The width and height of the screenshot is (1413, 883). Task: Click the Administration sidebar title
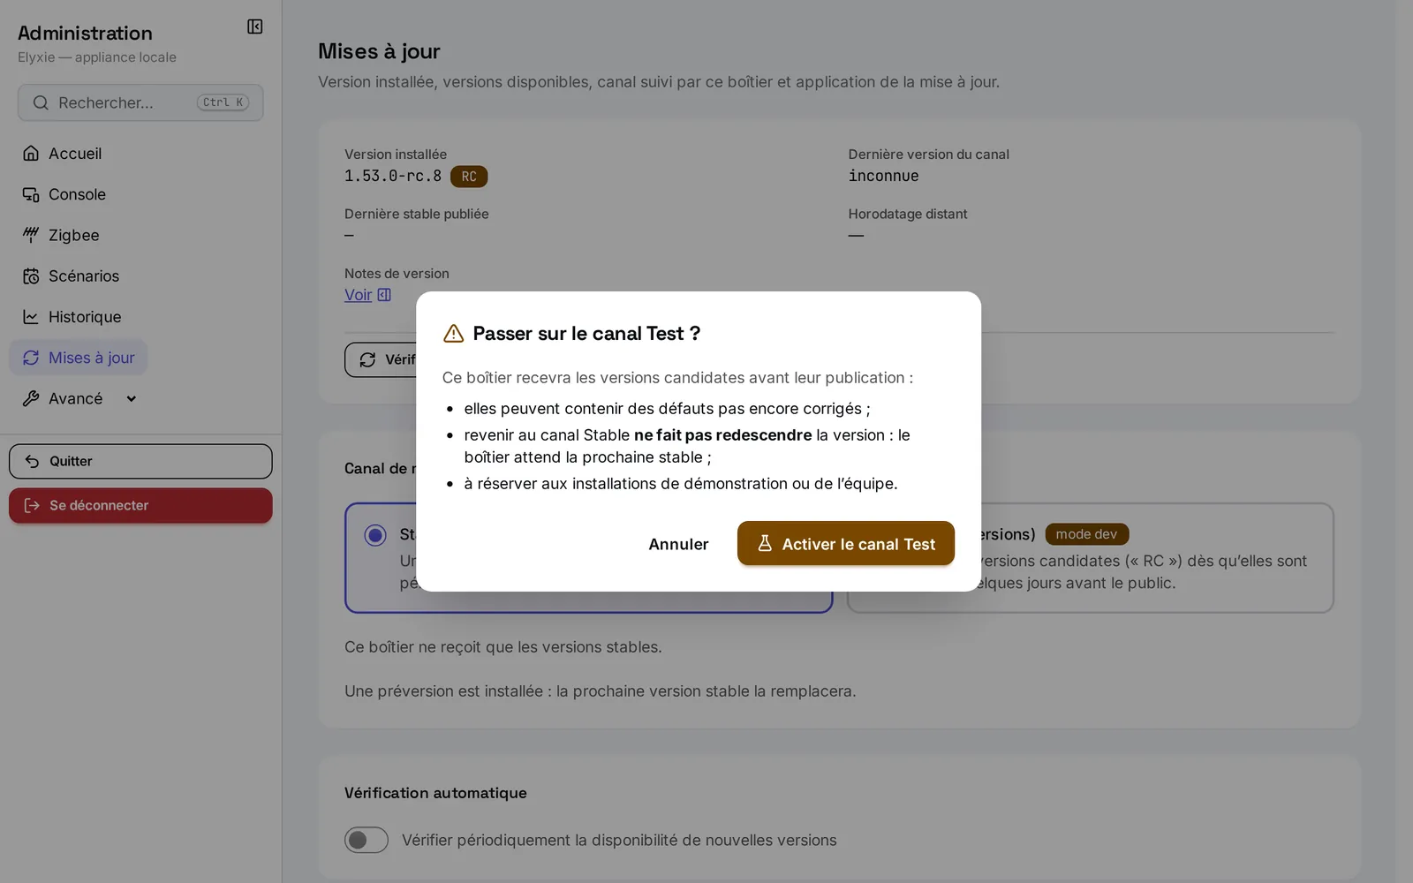click(85, 33)
